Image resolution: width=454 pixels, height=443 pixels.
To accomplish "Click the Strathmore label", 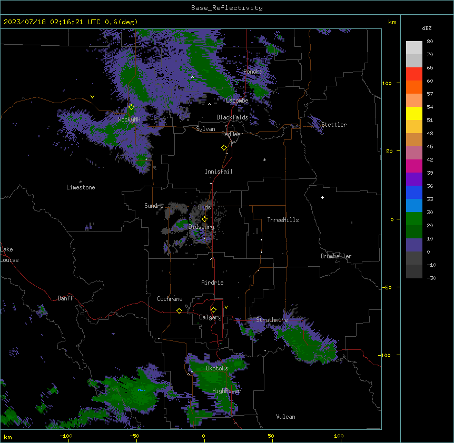I will pos(272,320).
